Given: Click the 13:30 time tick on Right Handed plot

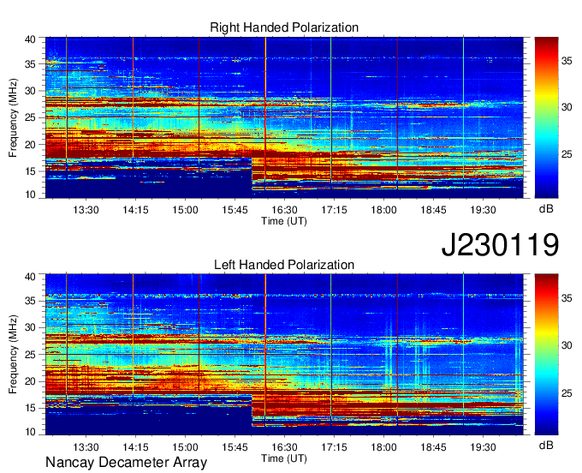Looking at the screenshot, I should (86, 210).
